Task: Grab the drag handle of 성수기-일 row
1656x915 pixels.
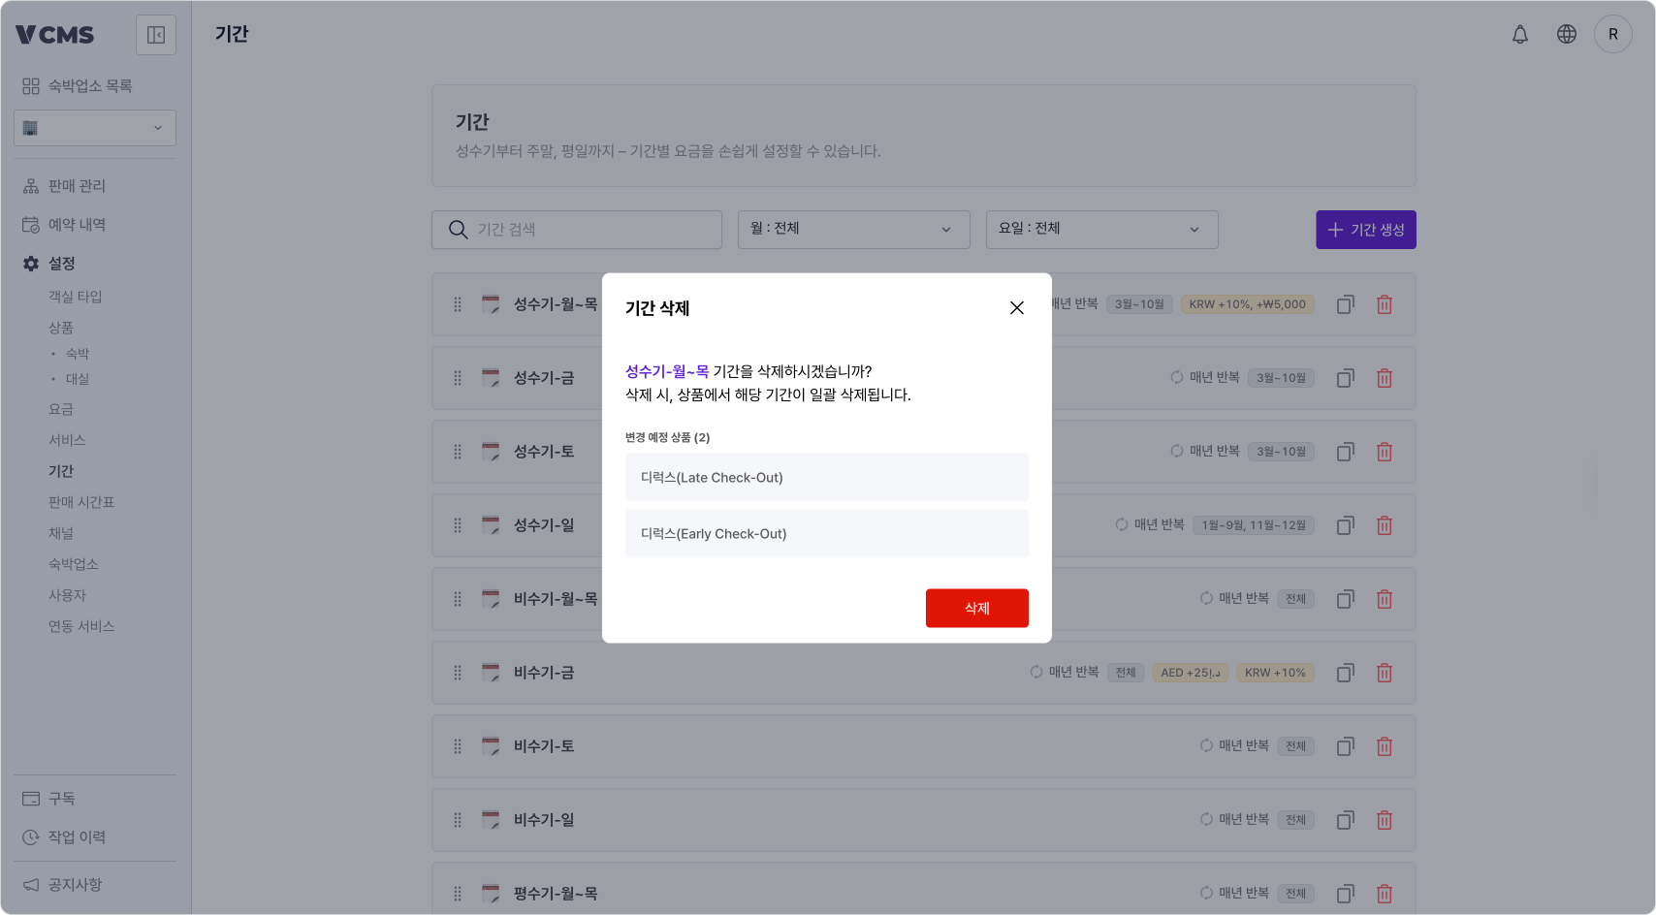Action: (x=457, y=524)
